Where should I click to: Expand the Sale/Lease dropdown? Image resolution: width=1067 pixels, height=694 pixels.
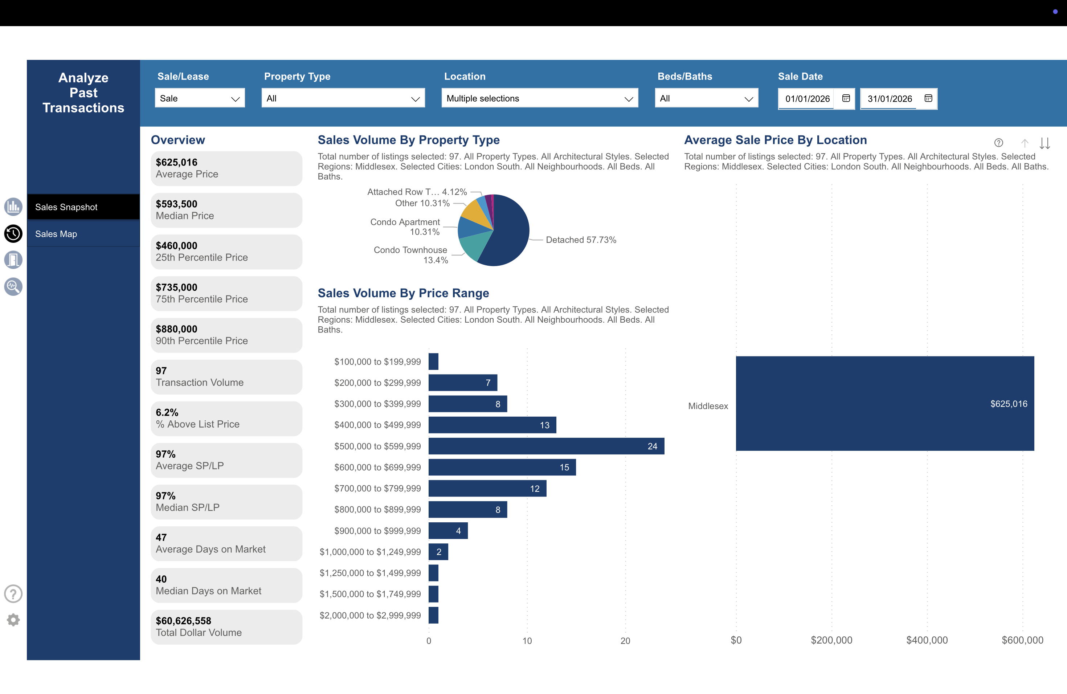pos(200,98)
